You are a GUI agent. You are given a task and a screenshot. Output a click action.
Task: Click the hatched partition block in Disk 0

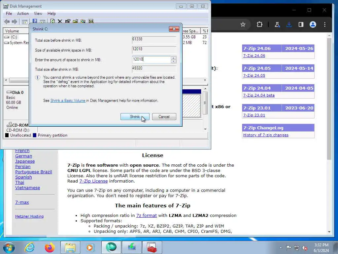(191, 106)
